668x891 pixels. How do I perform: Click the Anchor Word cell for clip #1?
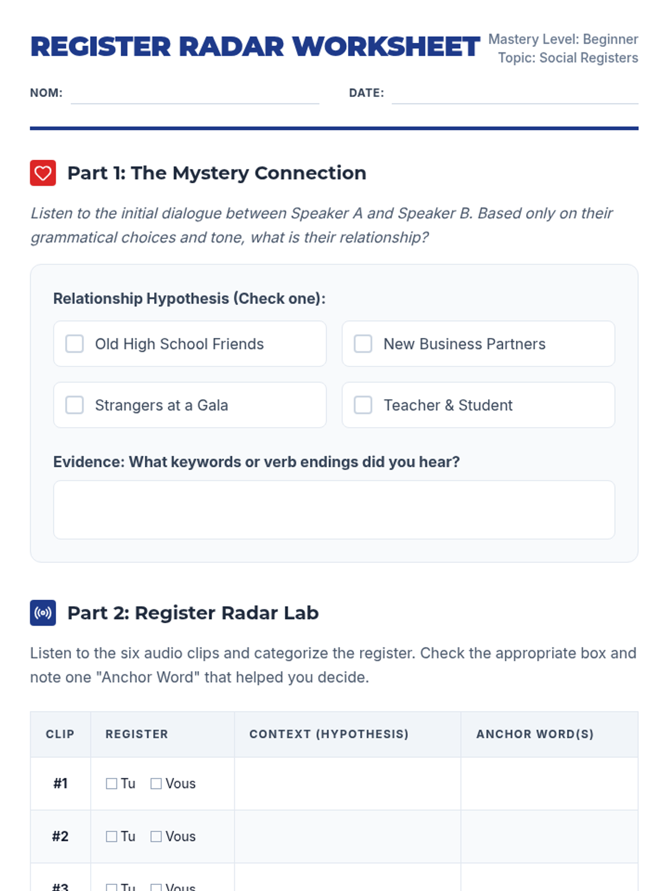pyautogui.click(x=549, y=784)
